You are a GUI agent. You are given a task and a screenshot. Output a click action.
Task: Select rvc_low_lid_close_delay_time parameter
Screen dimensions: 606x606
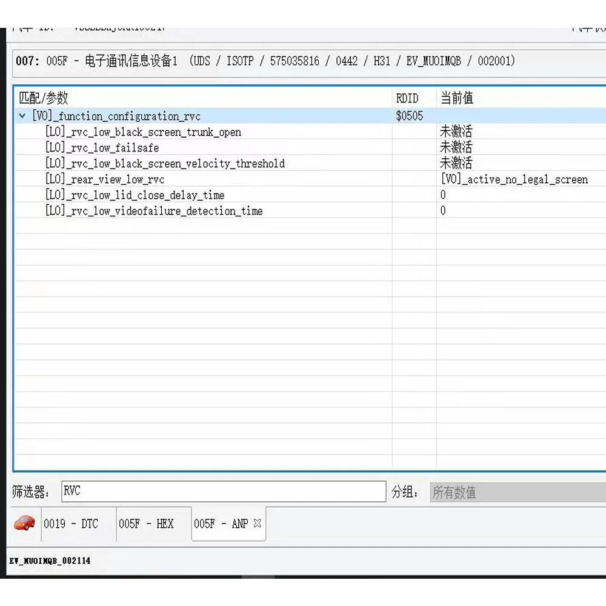point(135,195)
